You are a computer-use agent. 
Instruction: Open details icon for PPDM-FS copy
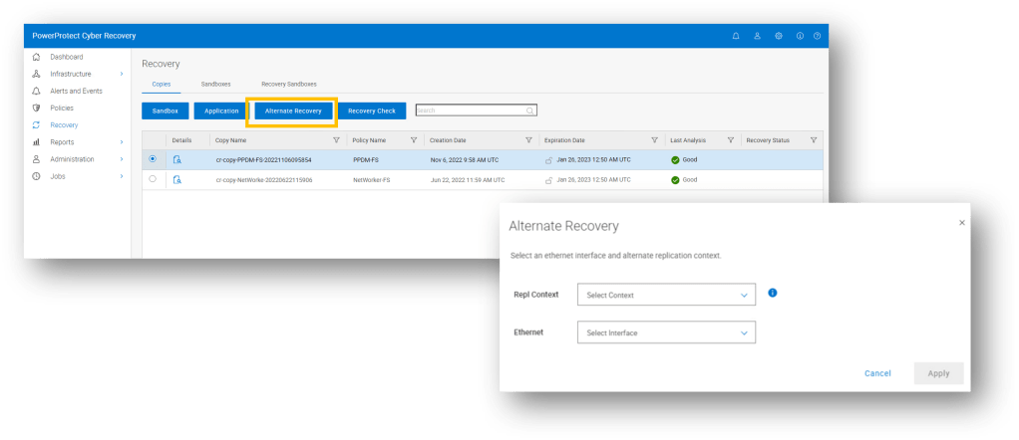(177, 159)
